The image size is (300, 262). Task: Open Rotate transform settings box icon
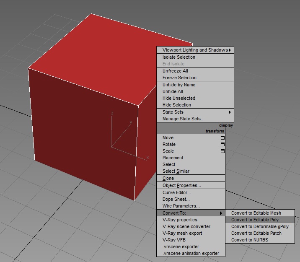(222, 144)
